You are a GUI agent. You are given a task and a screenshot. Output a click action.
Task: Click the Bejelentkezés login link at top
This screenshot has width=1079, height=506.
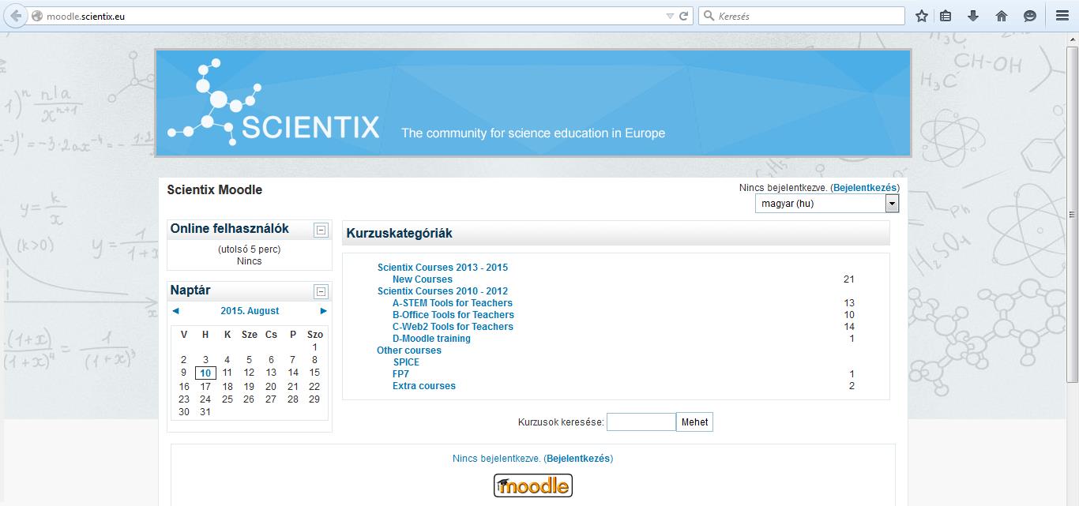(865, 188)
